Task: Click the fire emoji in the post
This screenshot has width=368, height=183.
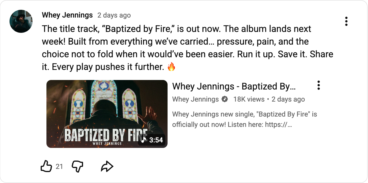Action: click(171, 67)
